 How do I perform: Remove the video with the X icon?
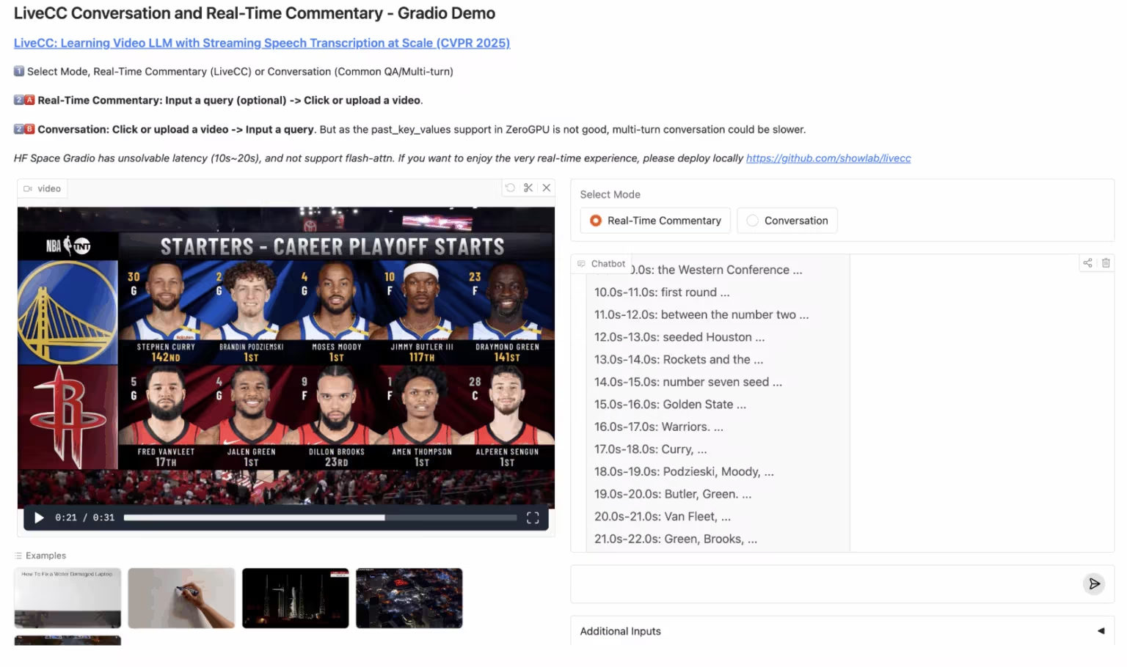(547, 188)
